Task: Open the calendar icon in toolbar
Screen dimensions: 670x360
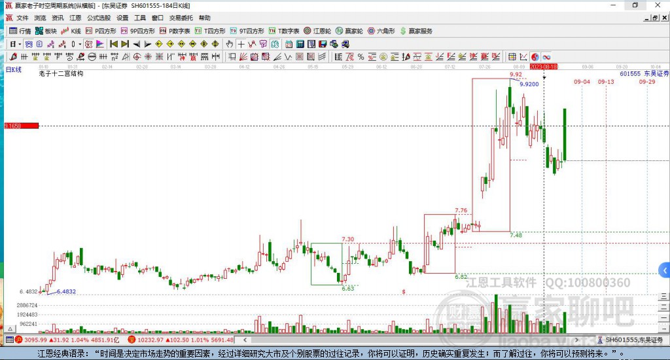Action: [289, 44]
